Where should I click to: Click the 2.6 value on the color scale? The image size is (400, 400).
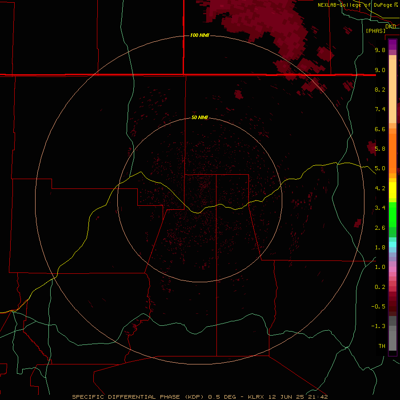[380, 228]
